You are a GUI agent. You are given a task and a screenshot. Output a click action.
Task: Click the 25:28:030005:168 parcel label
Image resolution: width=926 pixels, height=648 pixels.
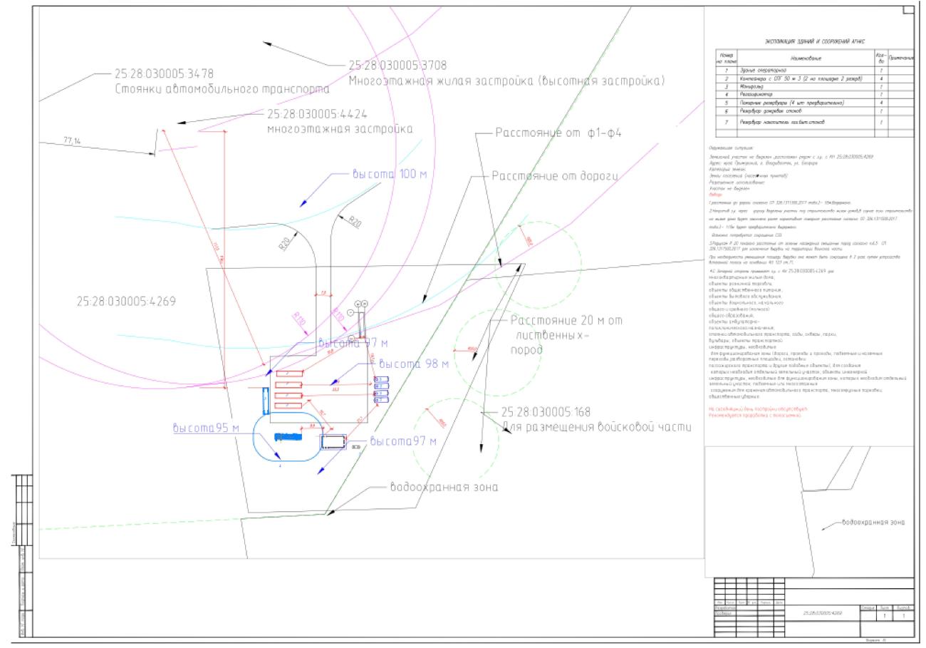pos(568,413)
